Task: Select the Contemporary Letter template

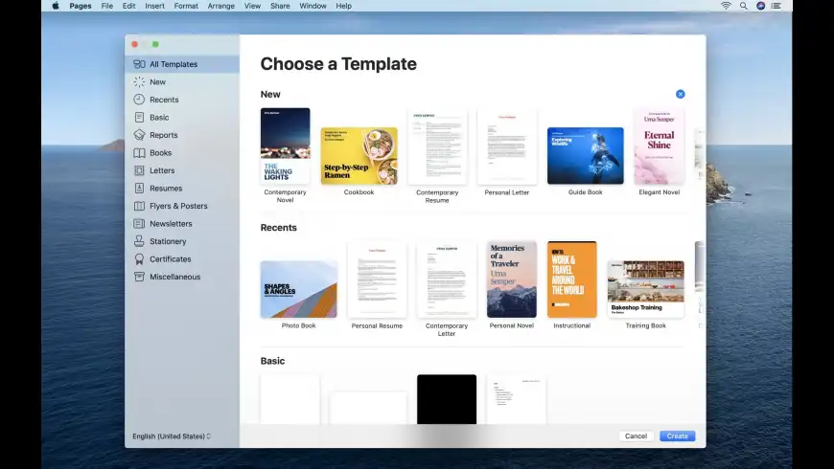Action: coord(447,279)
